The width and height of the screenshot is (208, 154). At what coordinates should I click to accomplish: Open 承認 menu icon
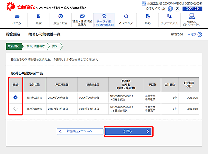click(x=148, y=16)
